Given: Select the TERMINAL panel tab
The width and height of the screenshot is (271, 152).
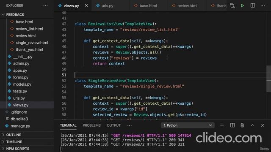Looking at the screenshot, I should tap(68, 125).
